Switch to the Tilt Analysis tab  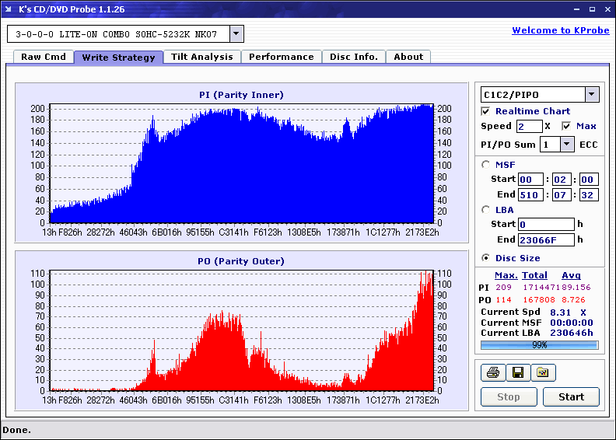pyautogui.click(x=202, y=57)
